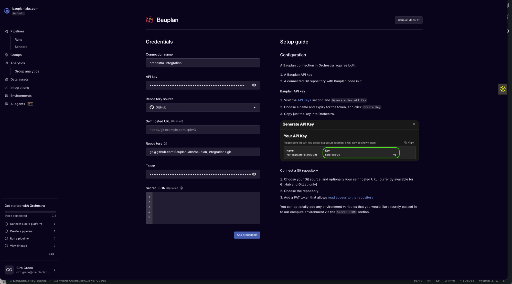Expand the View lineage step chevron
The width and height of the screenshot is (512, 284).
click(54, 246)
